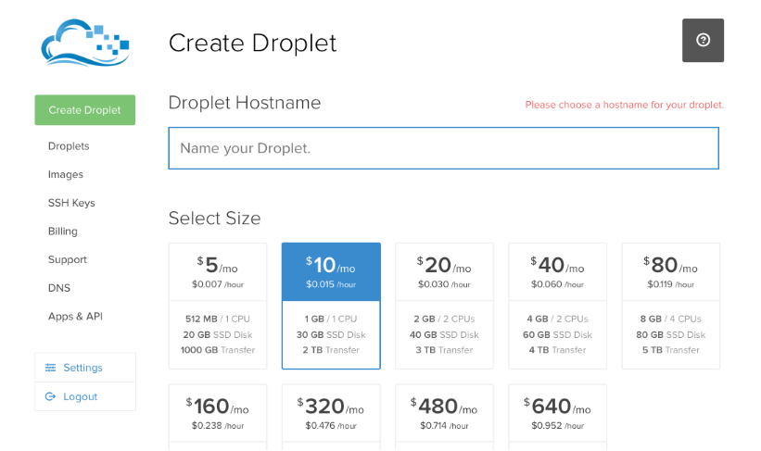Open the Billing section

click(63, 232)
